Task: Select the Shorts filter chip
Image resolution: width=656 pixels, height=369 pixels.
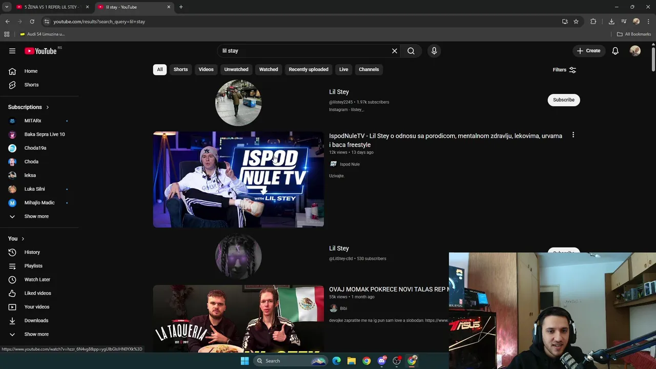Action: (180, 69)
